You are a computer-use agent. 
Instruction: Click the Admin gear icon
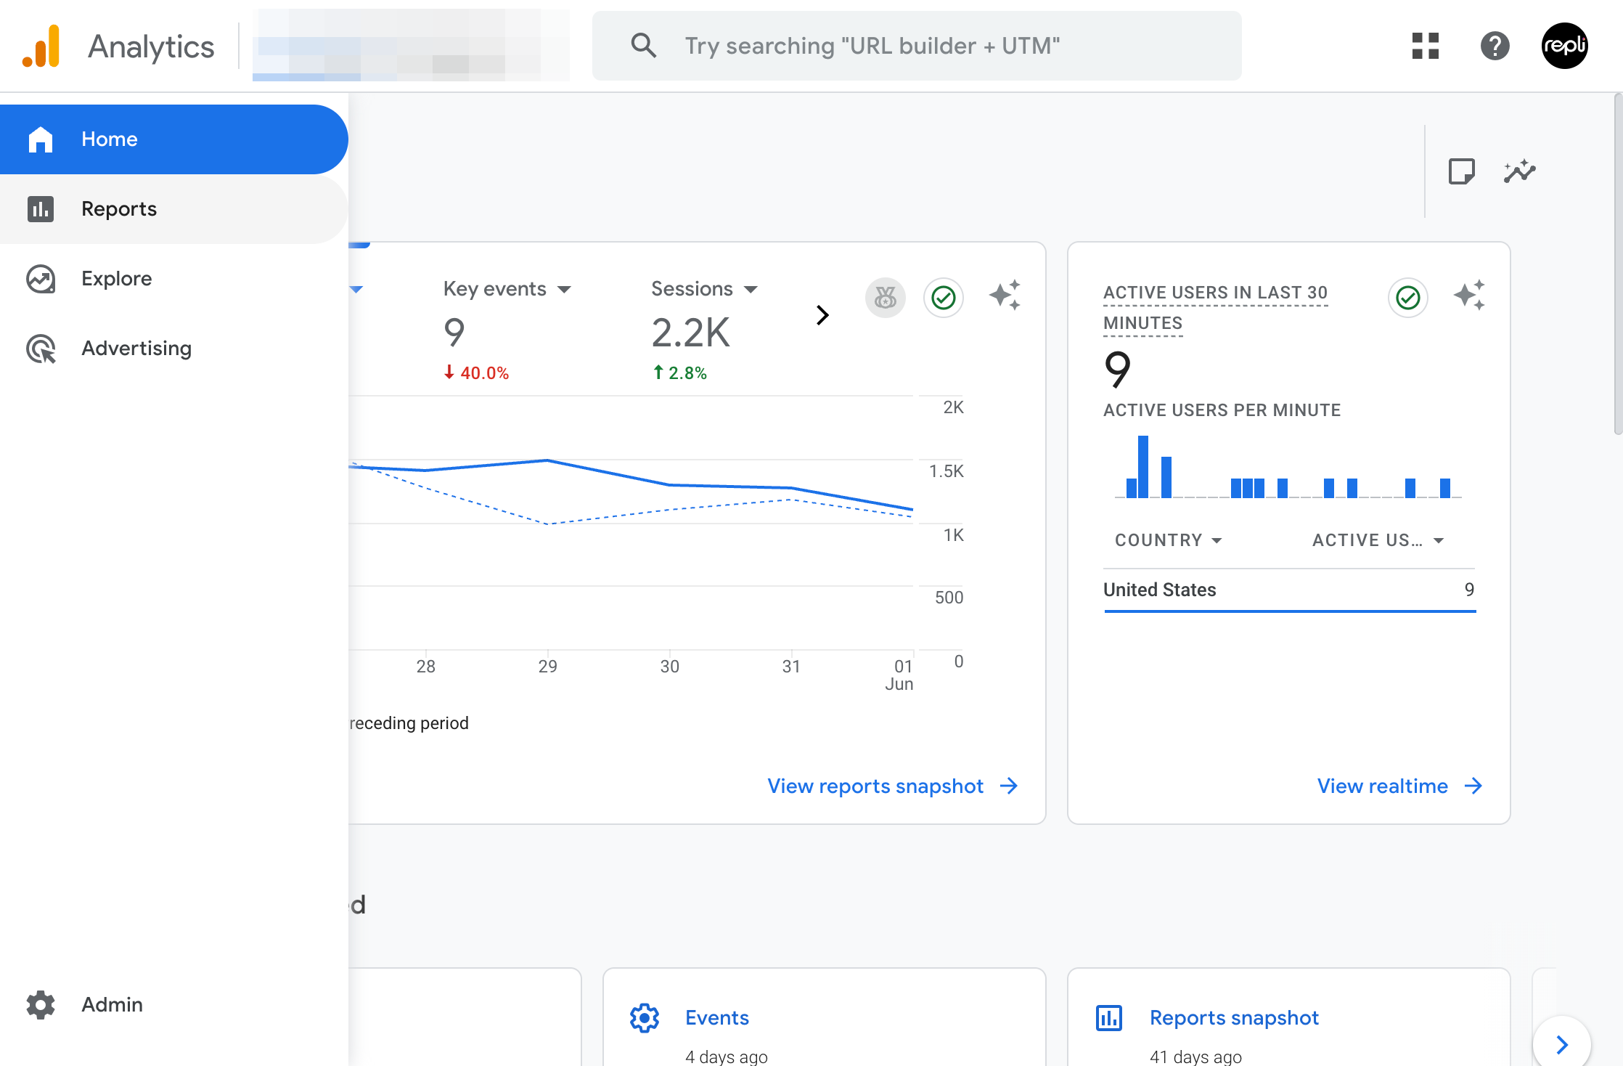coord(41,1004)
